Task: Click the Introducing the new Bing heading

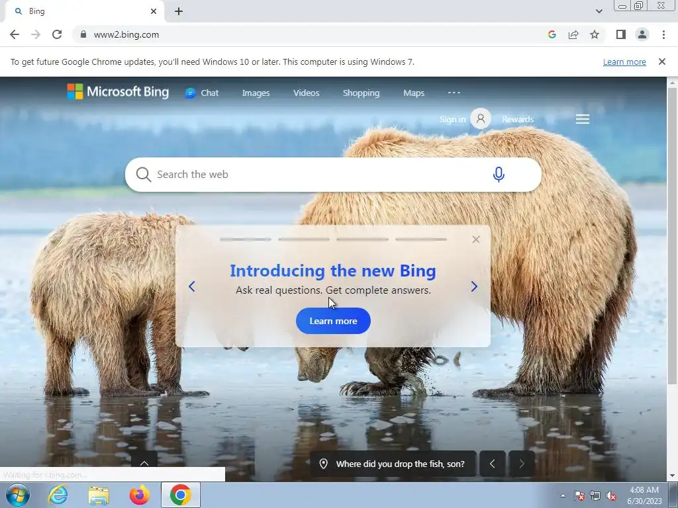Action: [333, 271]
